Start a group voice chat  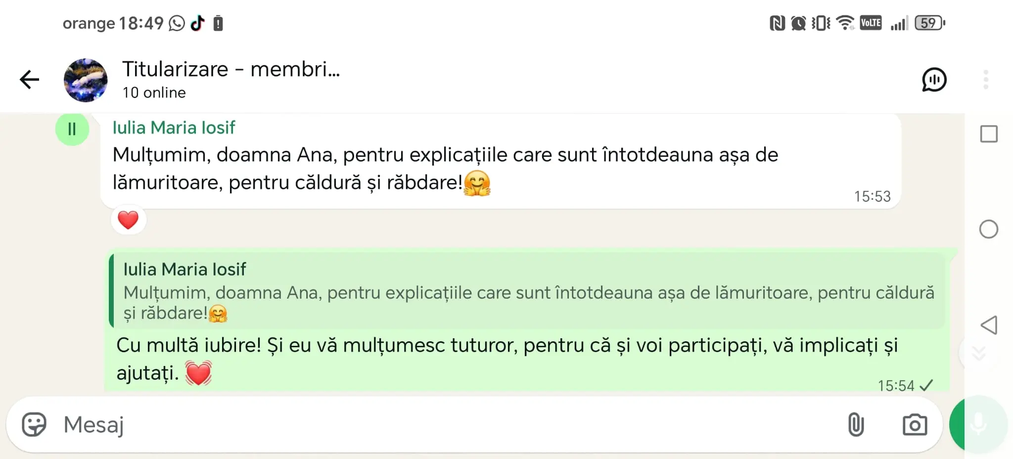[x=934, y=80]
